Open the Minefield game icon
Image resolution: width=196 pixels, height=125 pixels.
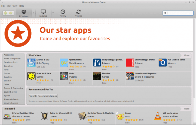(97, 76)
